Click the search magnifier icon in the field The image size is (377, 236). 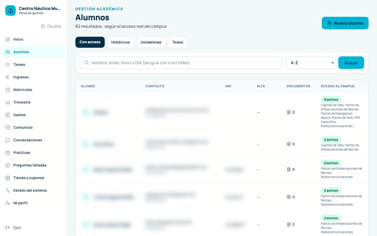point(86,63)
